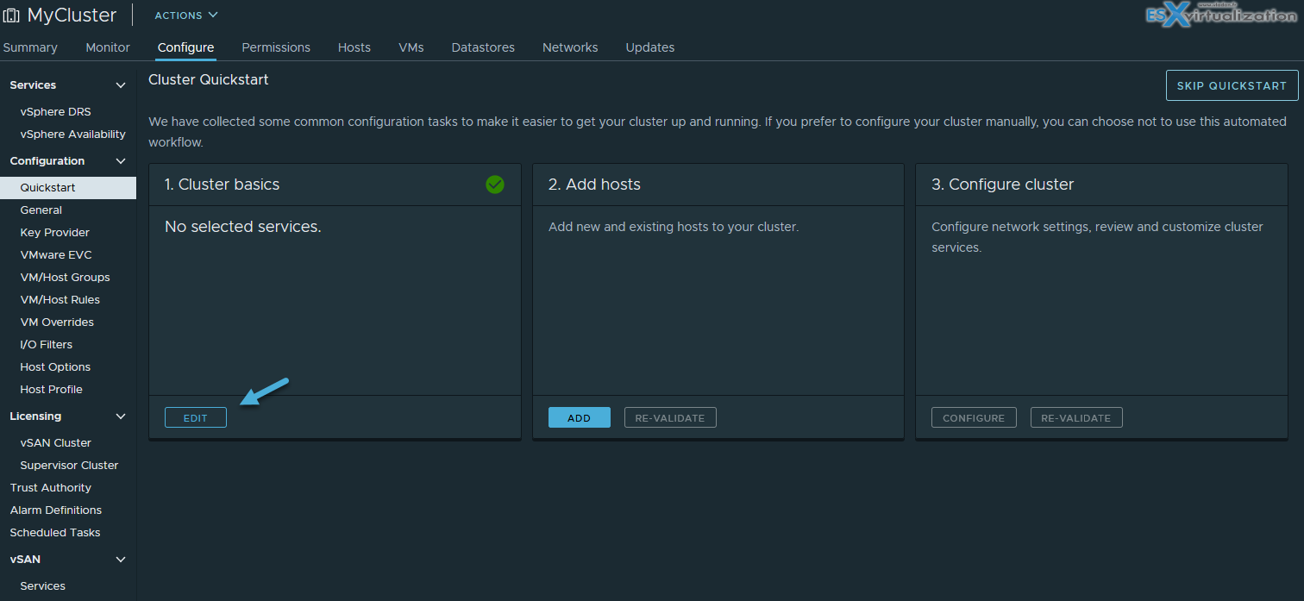Open vSAN Services in sidebar
The width and height of the screenshot is (1304, 601).
coord(43,586)
